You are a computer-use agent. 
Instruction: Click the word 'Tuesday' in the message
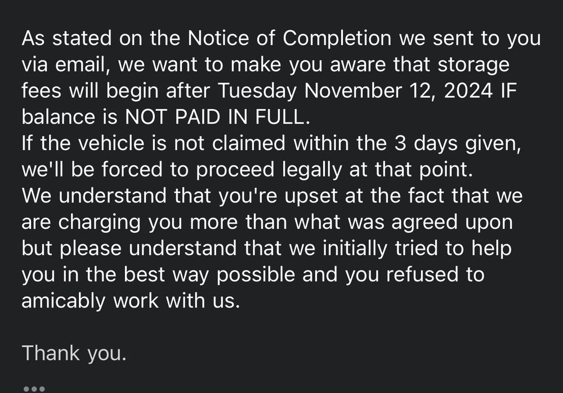tap(257, 92)
